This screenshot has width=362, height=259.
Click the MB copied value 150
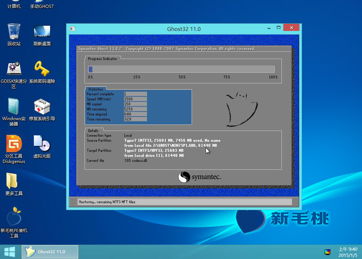135,104
